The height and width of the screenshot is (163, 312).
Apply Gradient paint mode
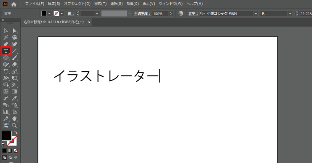10,150
